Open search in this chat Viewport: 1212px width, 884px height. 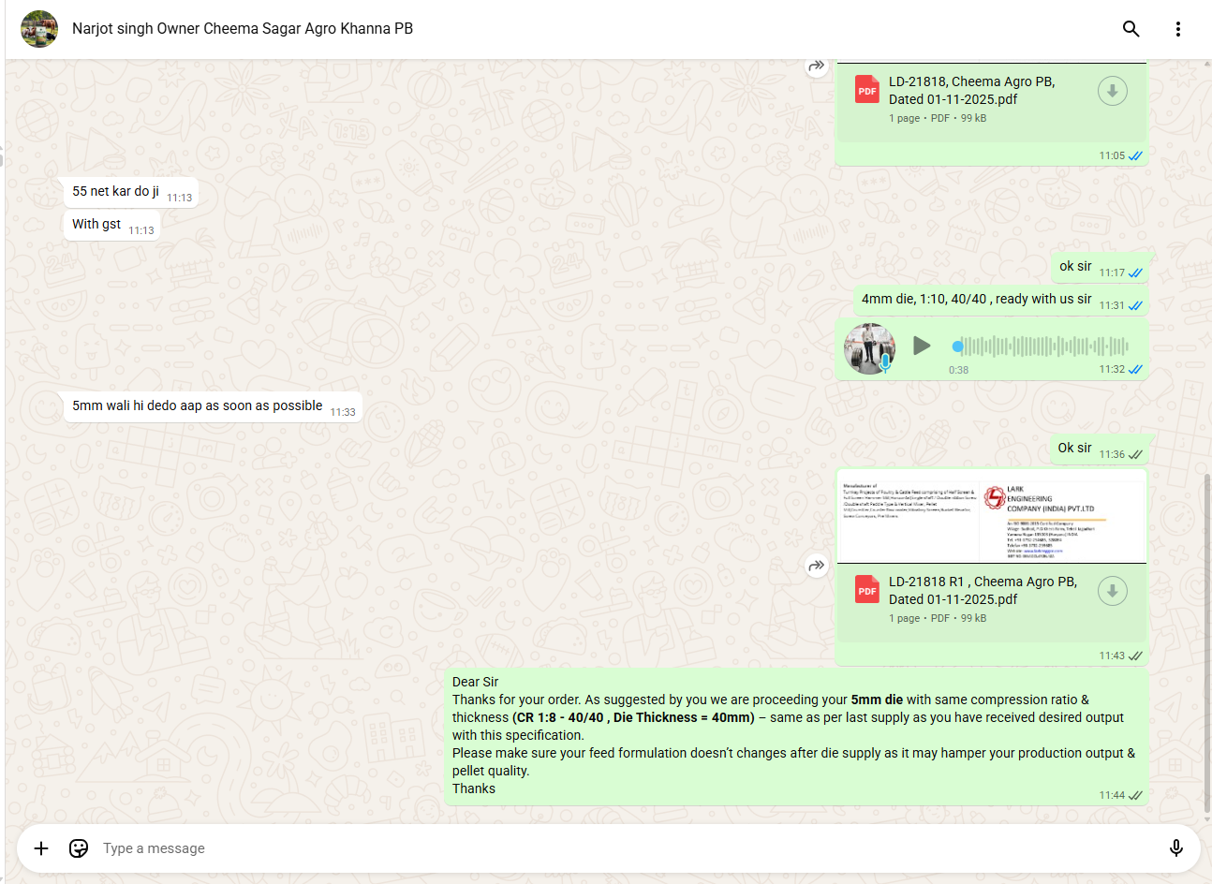tap(1131, 29)
